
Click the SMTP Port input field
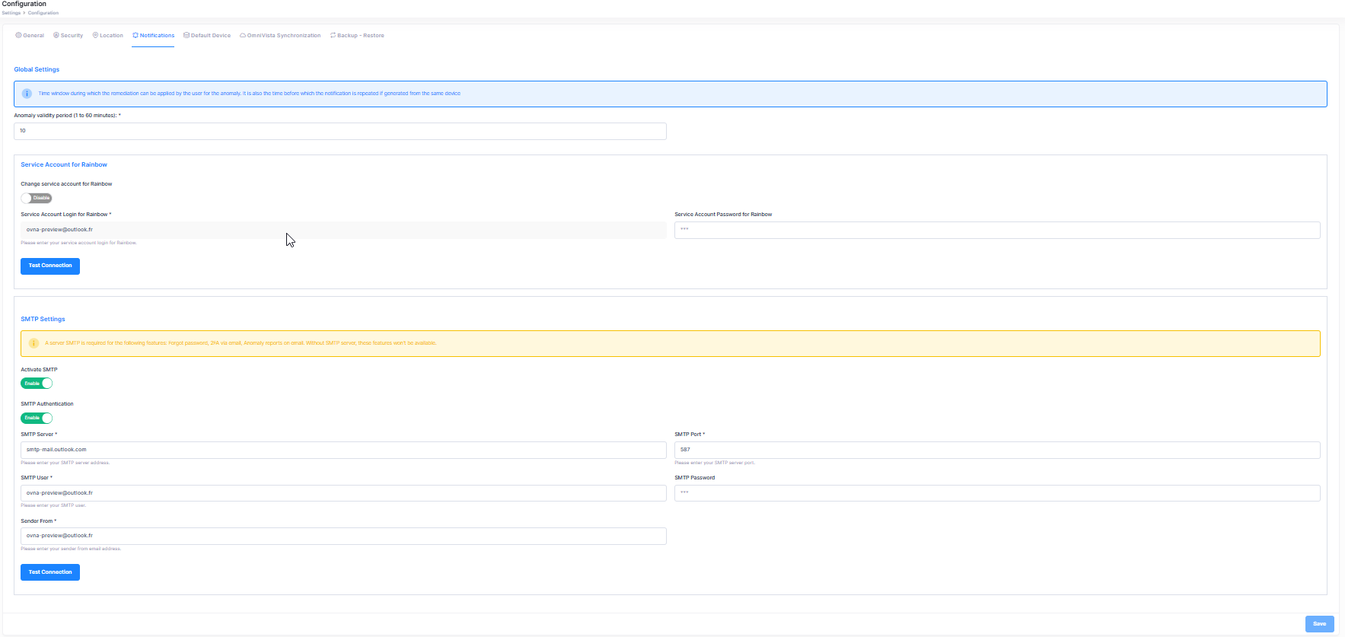click(996, 450)
